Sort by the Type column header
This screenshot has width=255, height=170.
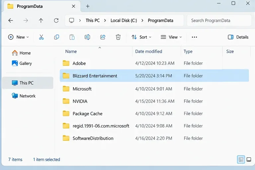tap(188, 51)
